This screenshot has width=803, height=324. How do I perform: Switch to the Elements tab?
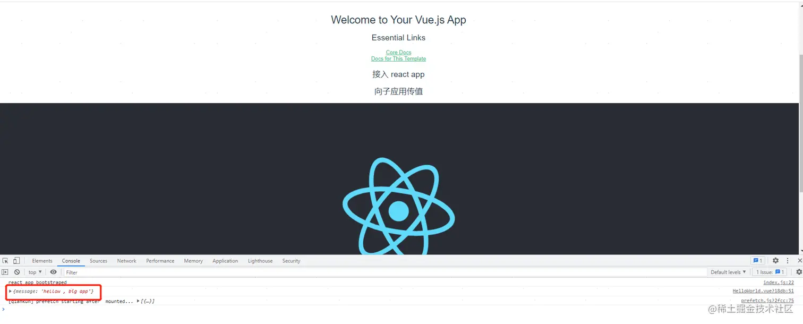tap(42, 261)
